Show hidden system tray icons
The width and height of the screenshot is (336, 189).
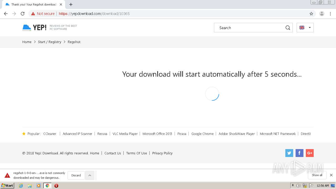pos(293,186)
